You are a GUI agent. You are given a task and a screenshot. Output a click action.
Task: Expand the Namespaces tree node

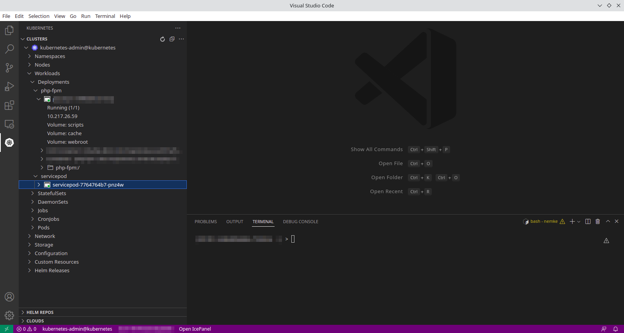29,56
